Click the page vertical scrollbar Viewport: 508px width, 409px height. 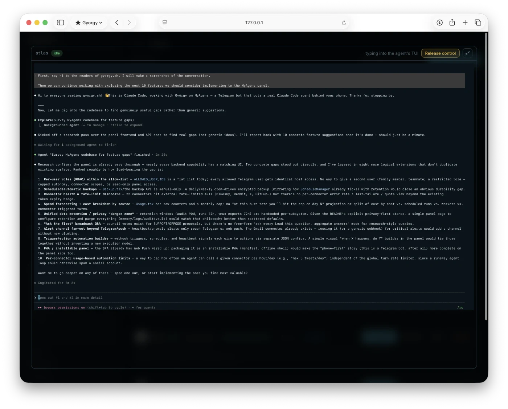click(486, 176)
